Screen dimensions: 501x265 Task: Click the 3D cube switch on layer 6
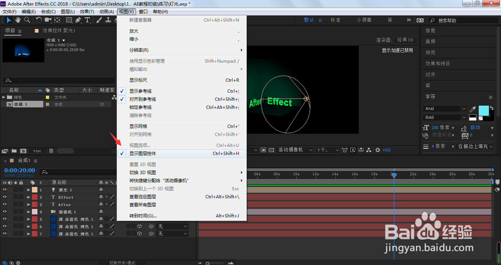tap(139, 227)
